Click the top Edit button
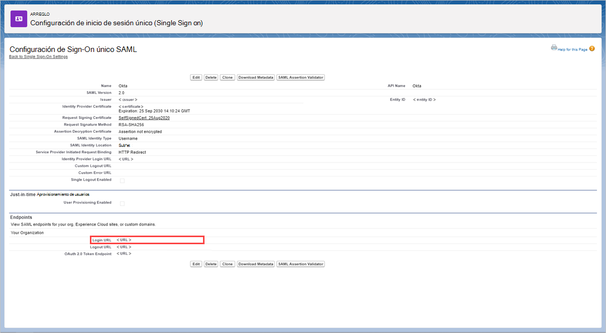This screenshot has height=333, width=606. (x=196, y=77)
